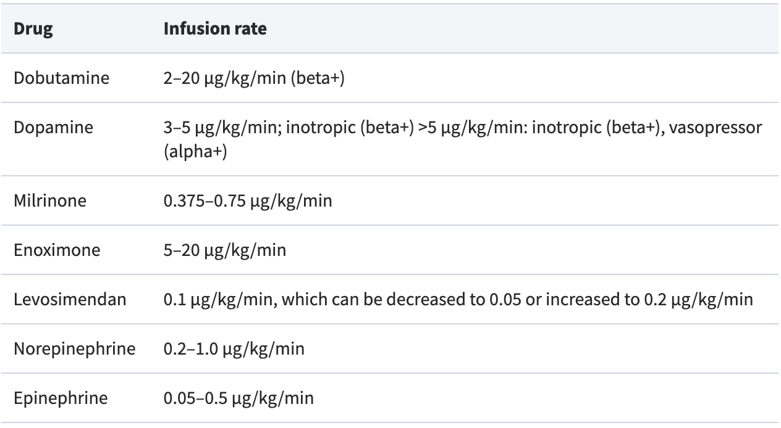Click the Drug column header

(33, 29)
